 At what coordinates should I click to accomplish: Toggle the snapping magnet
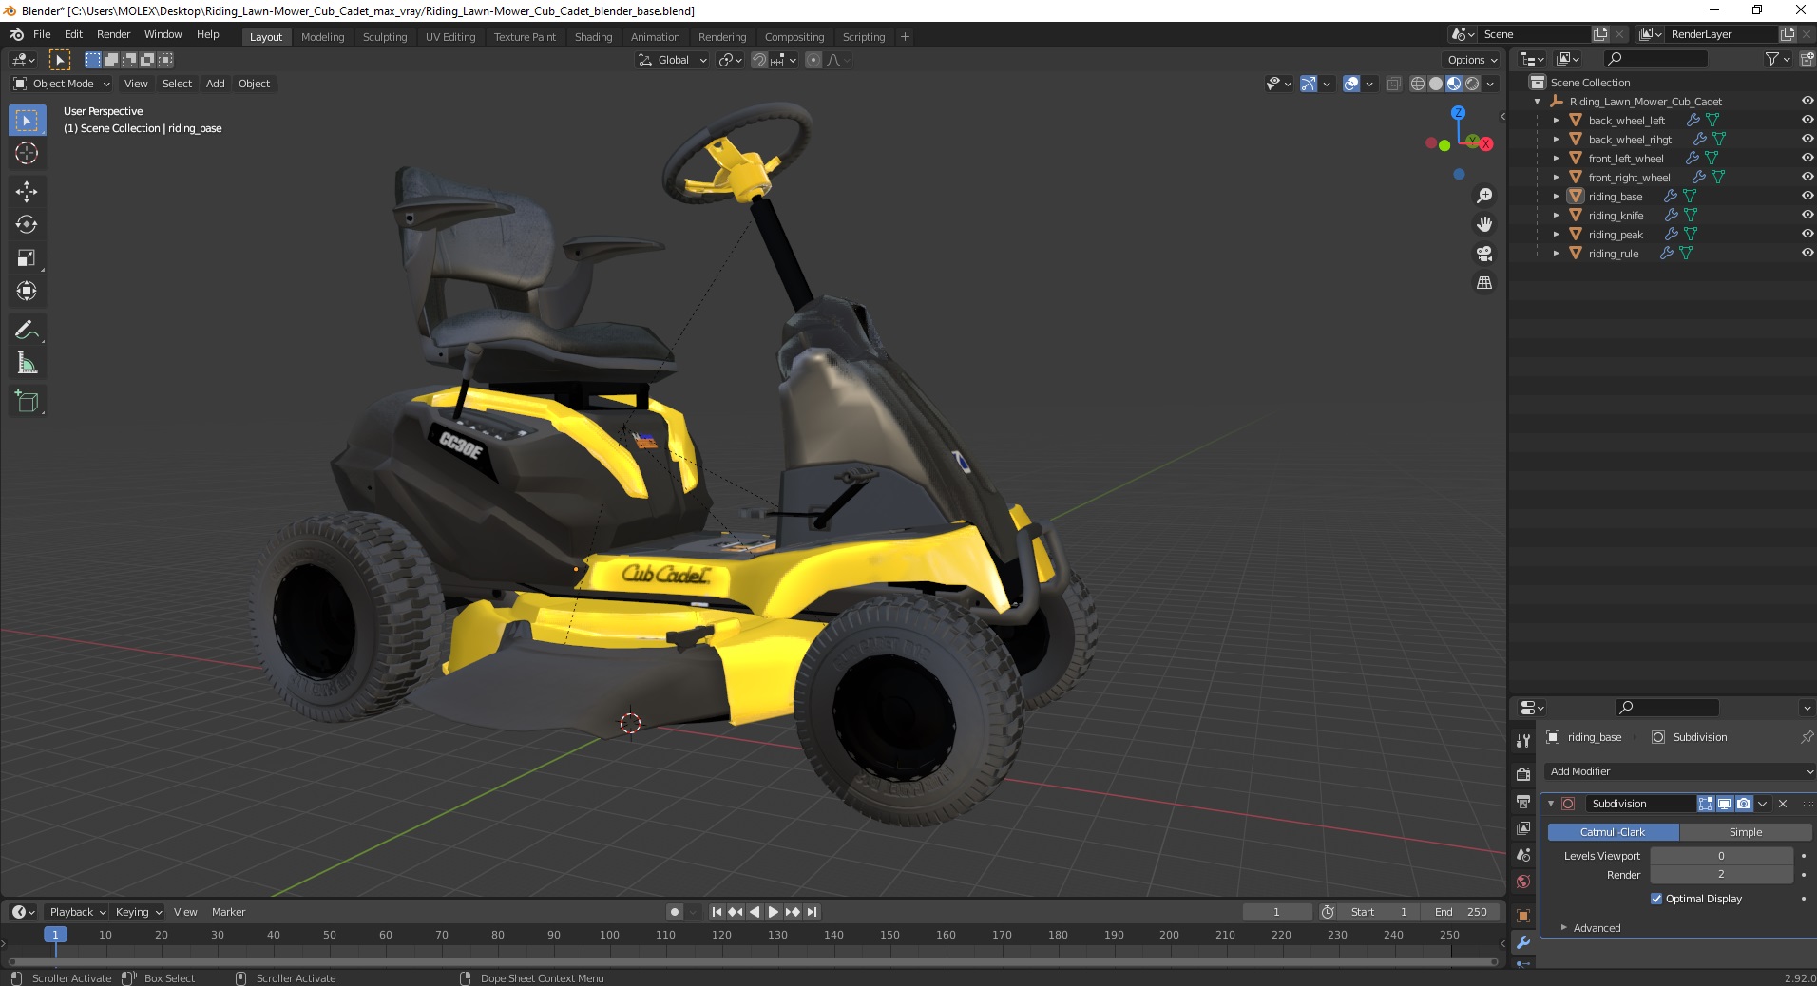pos(759,60)
